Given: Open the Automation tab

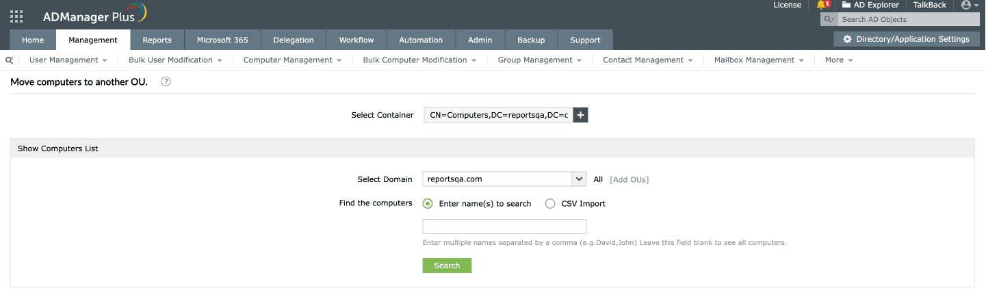Looking at the screenshot, I should [x=421, y=40].
